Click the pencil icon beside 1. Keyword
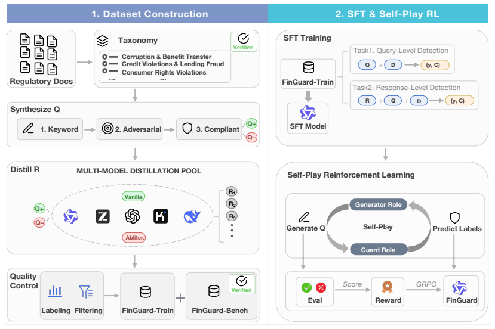The width and height of the screenshot is (495, 329). point(28,129)
